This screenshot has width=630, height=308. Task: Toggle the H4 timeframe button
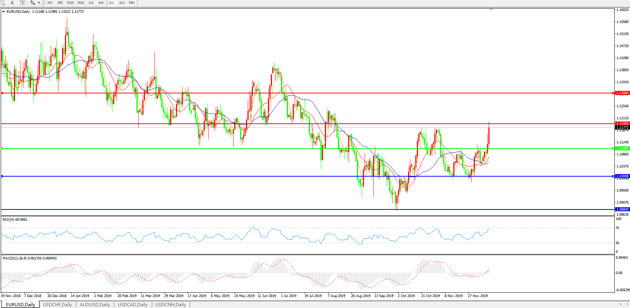click(101, 3)
